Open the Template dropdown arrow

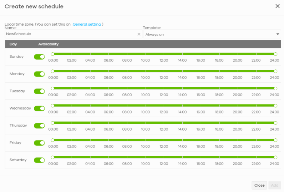click(278, 34)
